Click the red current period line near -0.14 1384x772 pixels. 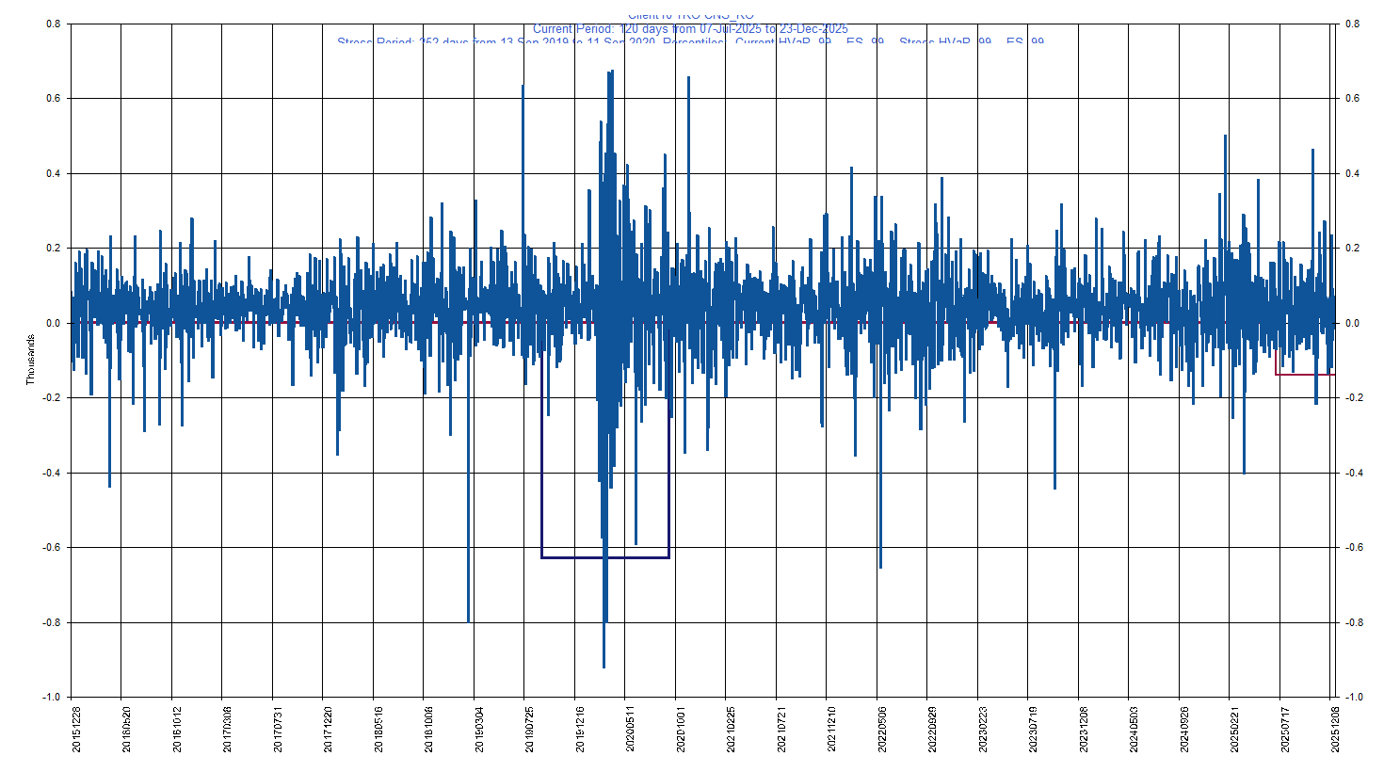[1304, 375]
